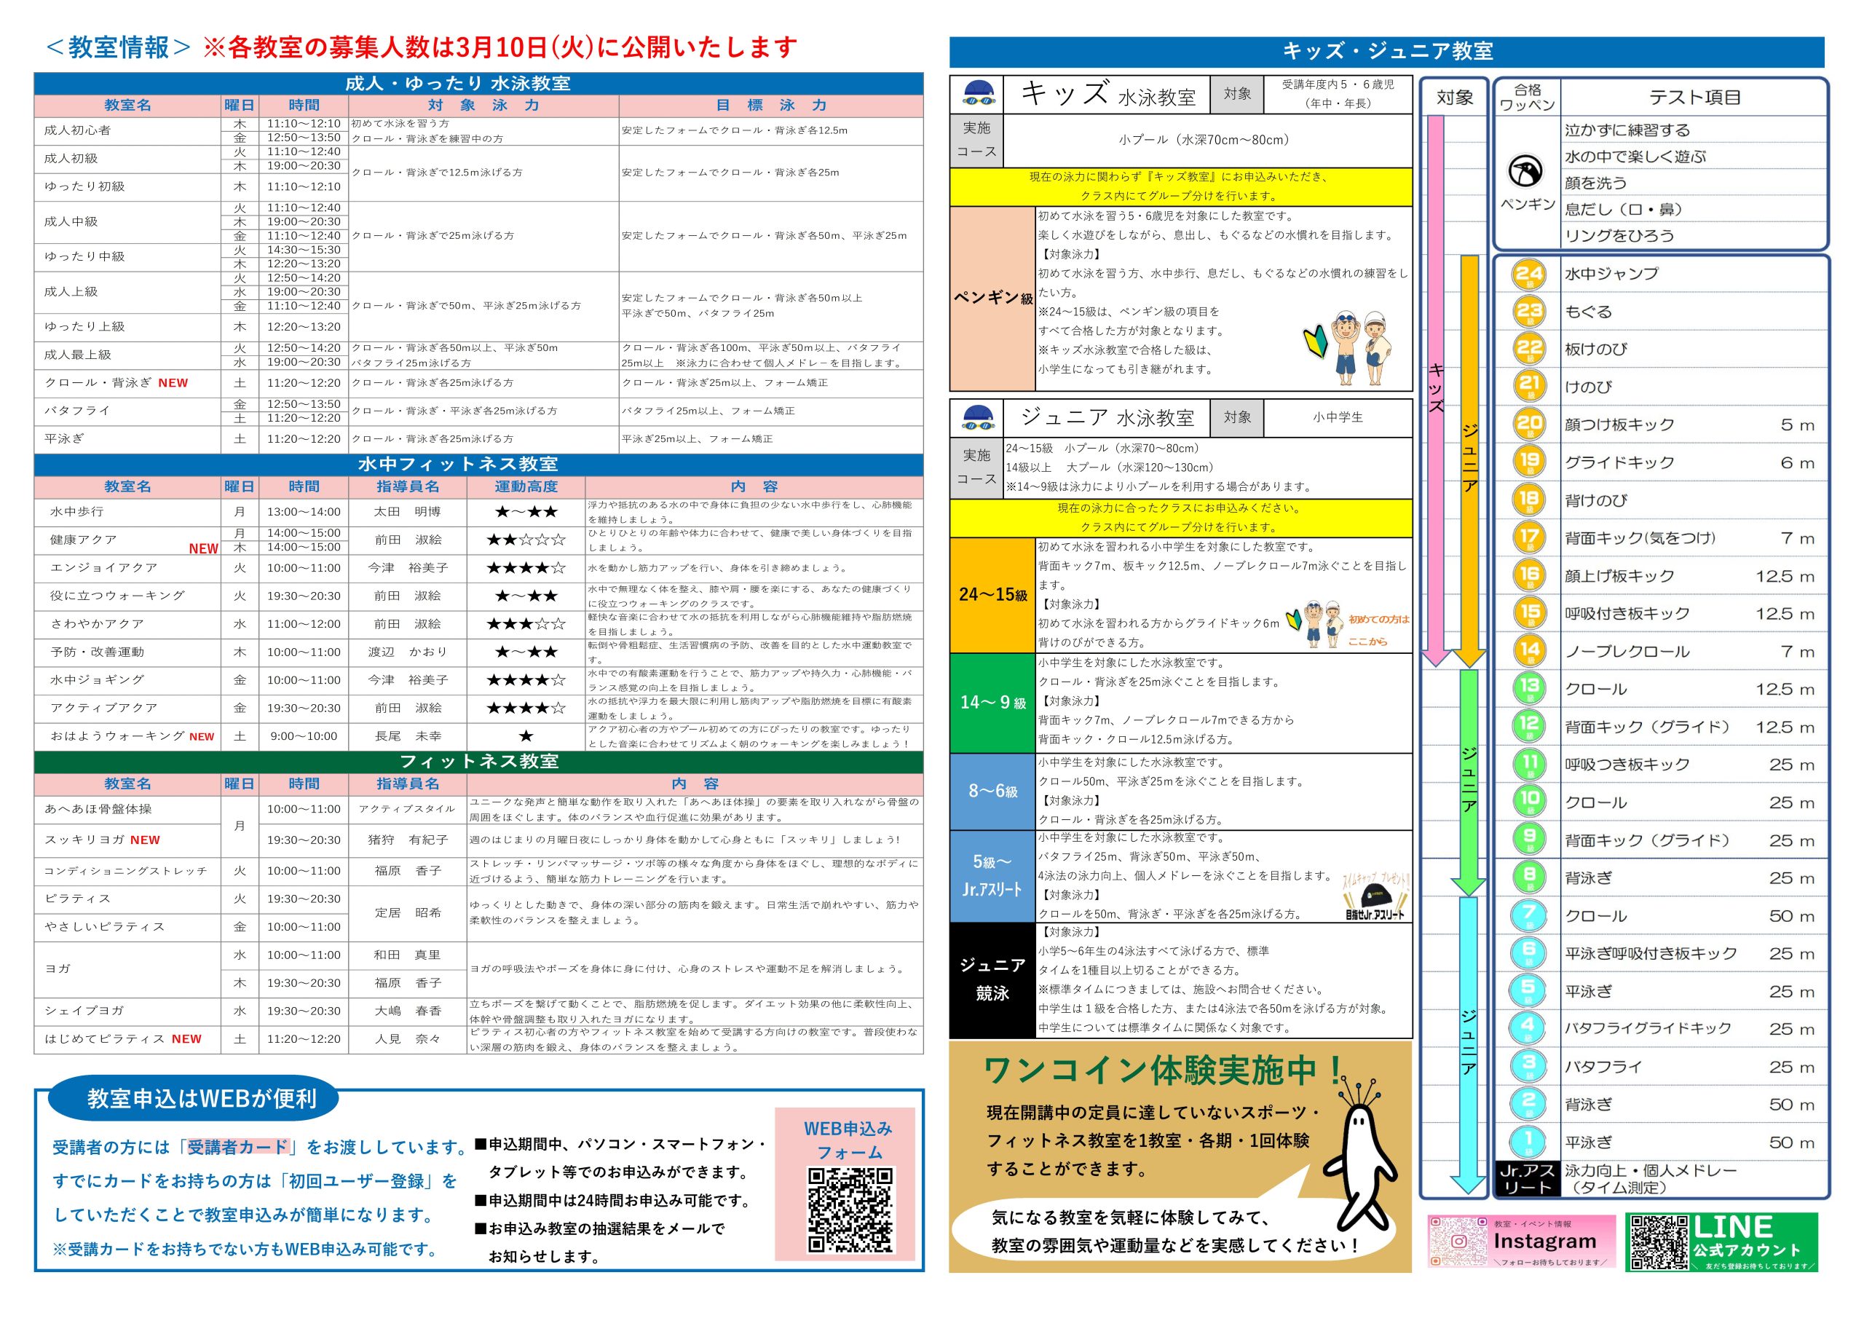1864x1318 pixels.
Task: Click the WEB申込みフォーム QR code
Action: [x=850, y=1210]
